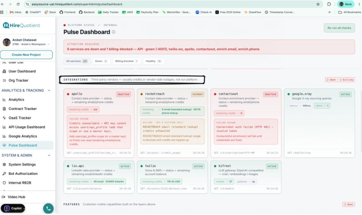This screenshot has height=215, width=362.
Task: Open OaaS Tracker in the sidebar
Action: click(x=20, y=118)
